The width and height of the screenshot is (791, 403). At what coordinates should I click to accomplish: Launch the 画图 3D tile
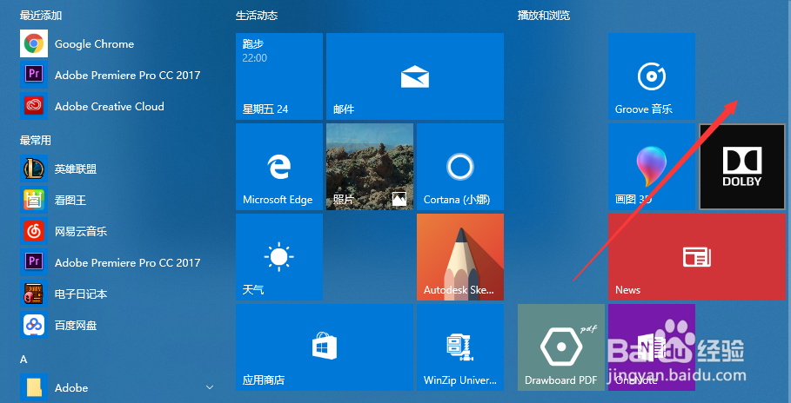coord(652,167)
